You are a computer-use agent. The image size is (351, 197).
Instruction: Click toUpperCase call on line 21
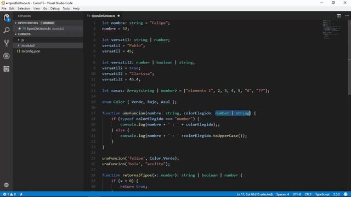[x=225, y=136]
